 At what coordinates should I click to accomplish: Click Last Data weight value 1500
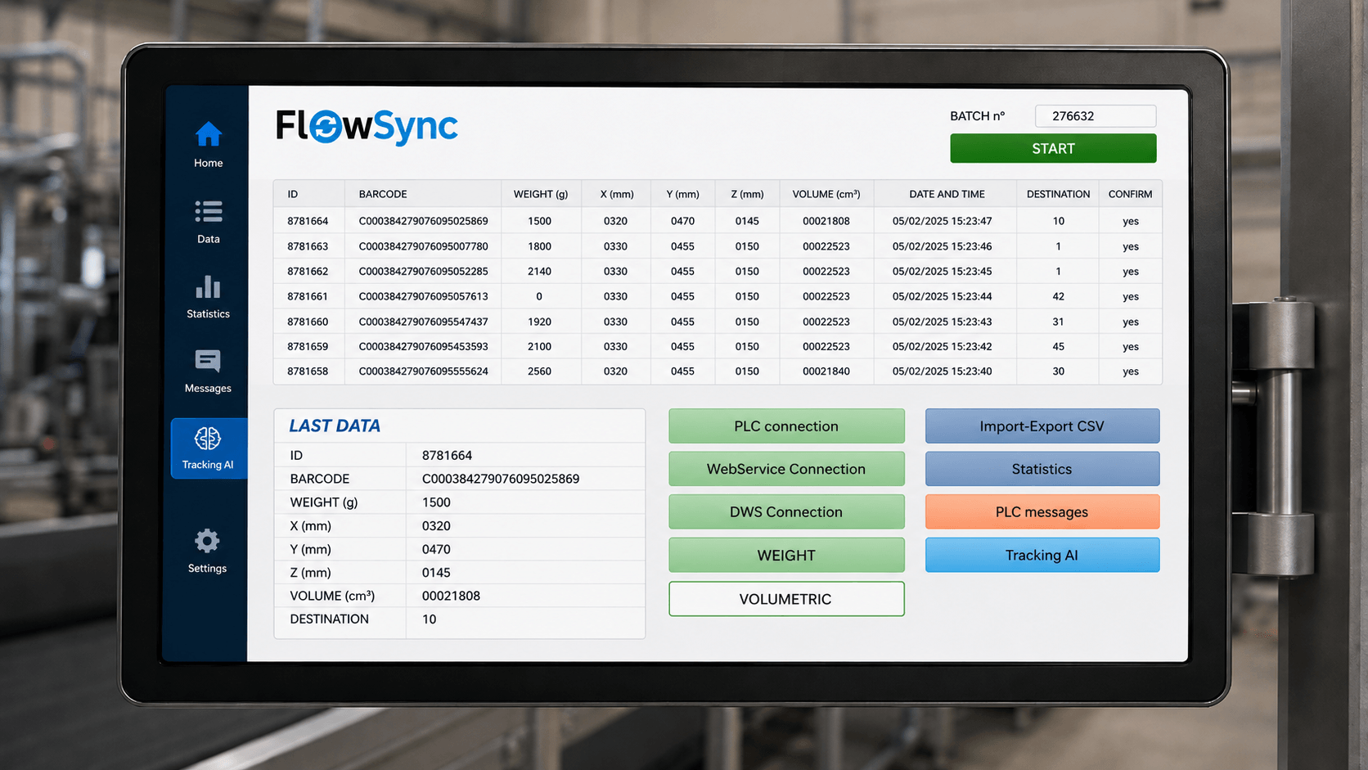(x=436, y=502)
